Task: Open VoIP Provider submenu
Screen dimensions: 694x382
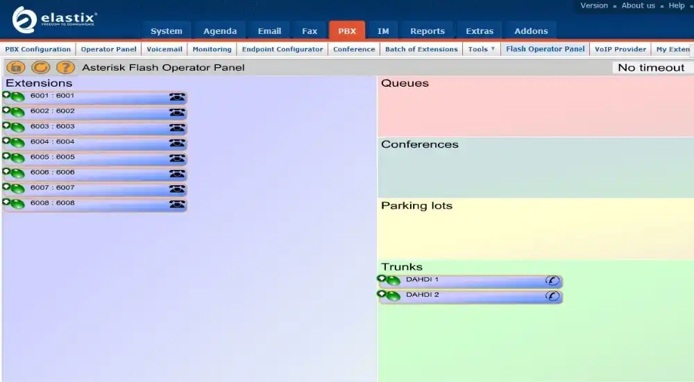Action: 620,49
